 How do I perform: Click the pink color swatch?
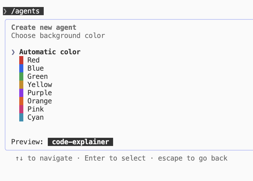point(21,109)
